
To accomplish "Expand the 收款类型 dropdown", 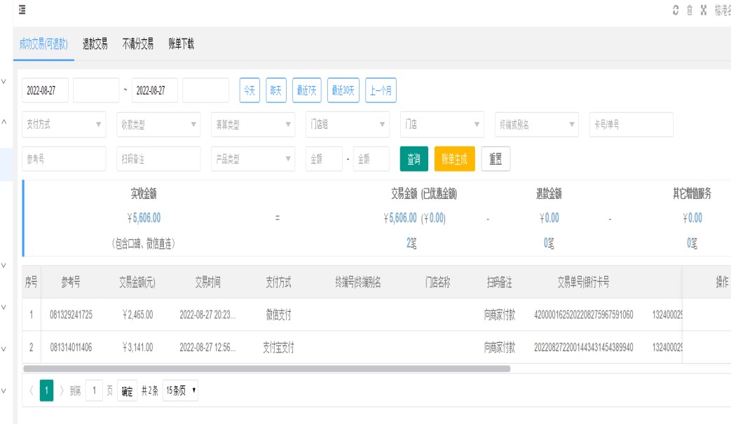I will click(x=158, y=125).
